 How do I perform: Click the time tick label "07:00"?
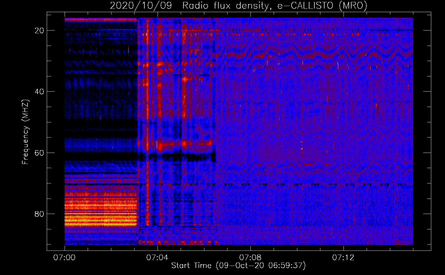(65, 258)
